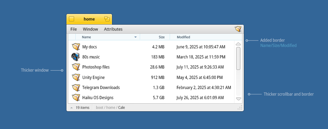
Task: Select the Haiku OS Designs folder icon
Action: (x=76, y=97)
